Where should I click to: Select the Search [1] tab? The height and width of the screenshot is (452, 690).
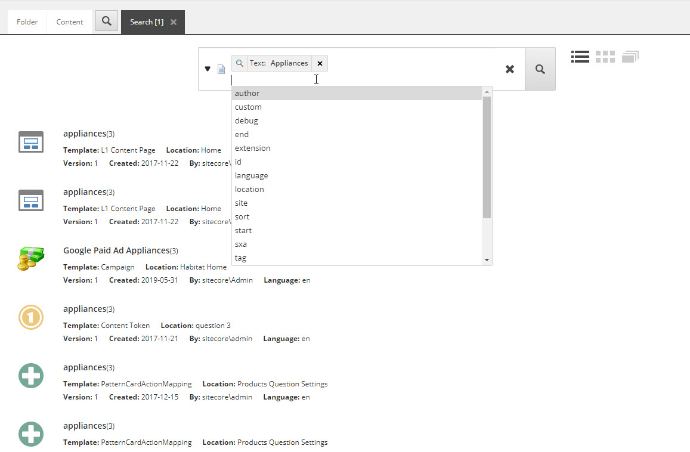(x=147, y=22)
